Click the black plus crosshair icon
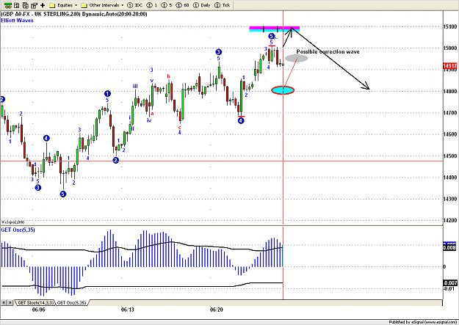This screenshot has width=459, height=325. (x=43, y=5)
